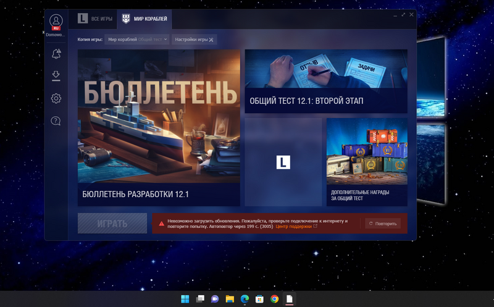Open downloads icon in sidebar
This screenshot has width=494, height=307.
pos(56,75)
